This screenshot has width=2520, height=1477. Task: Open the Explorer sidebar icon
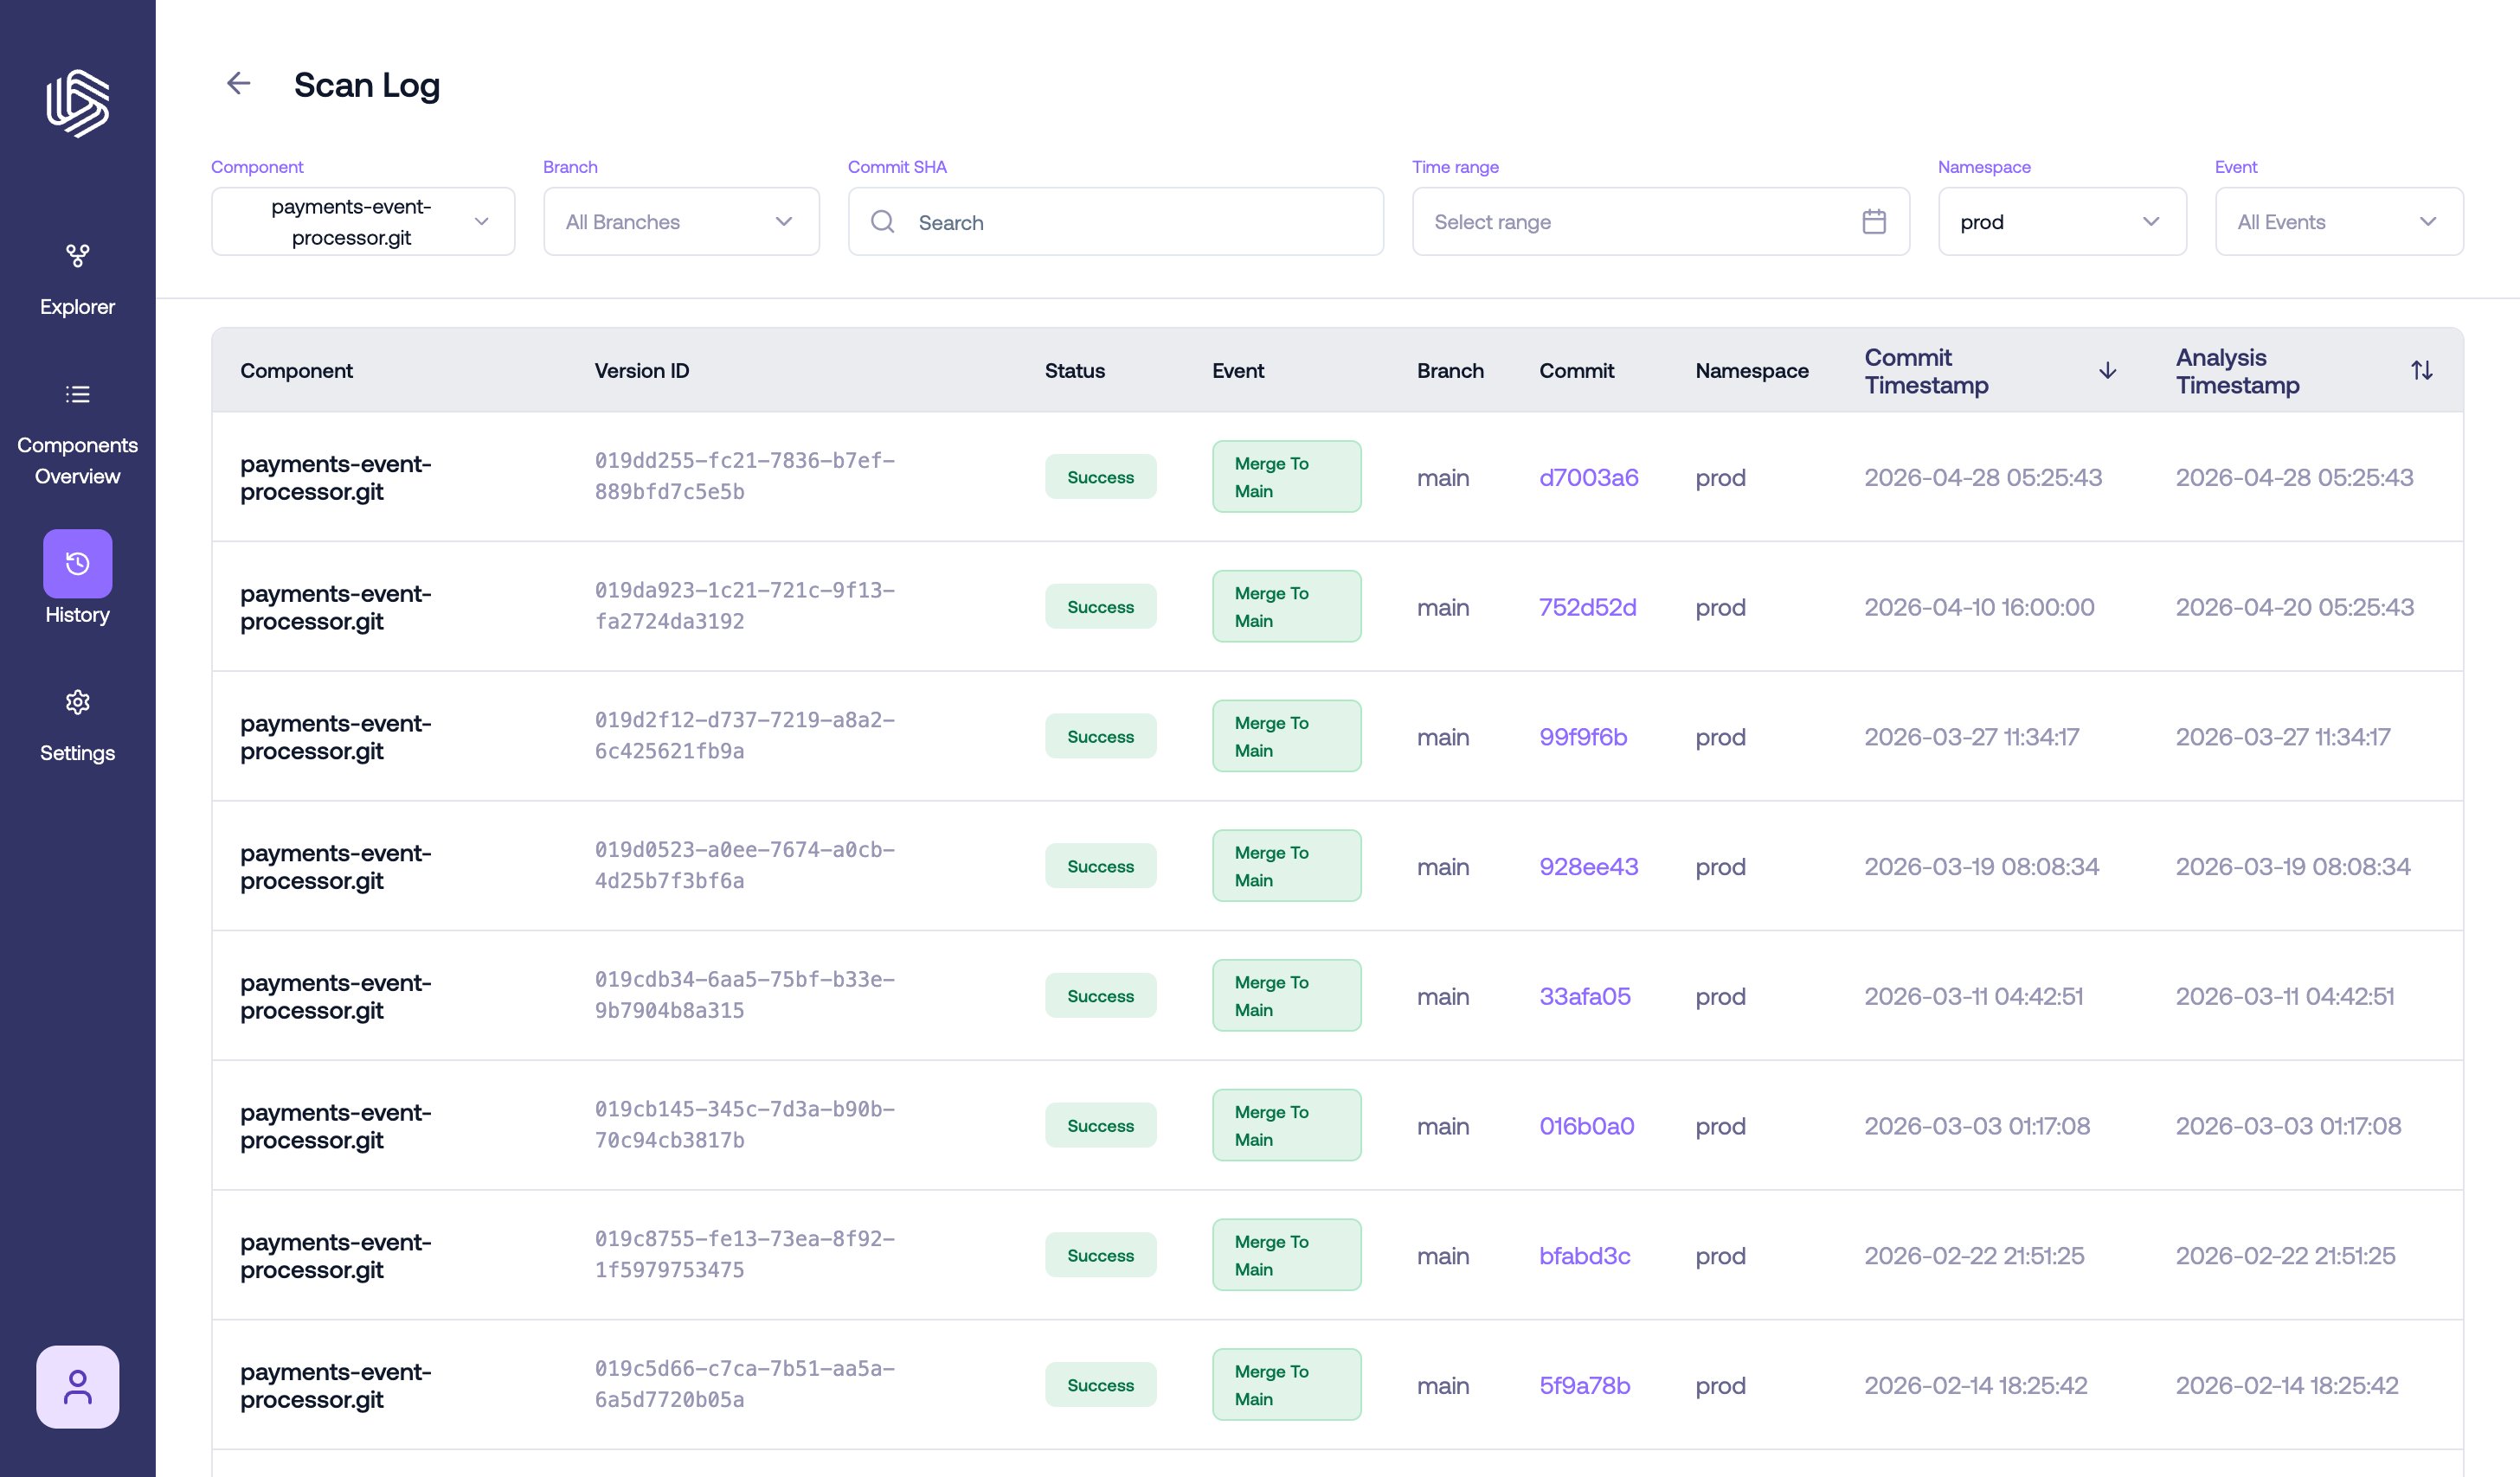point(77,256)
